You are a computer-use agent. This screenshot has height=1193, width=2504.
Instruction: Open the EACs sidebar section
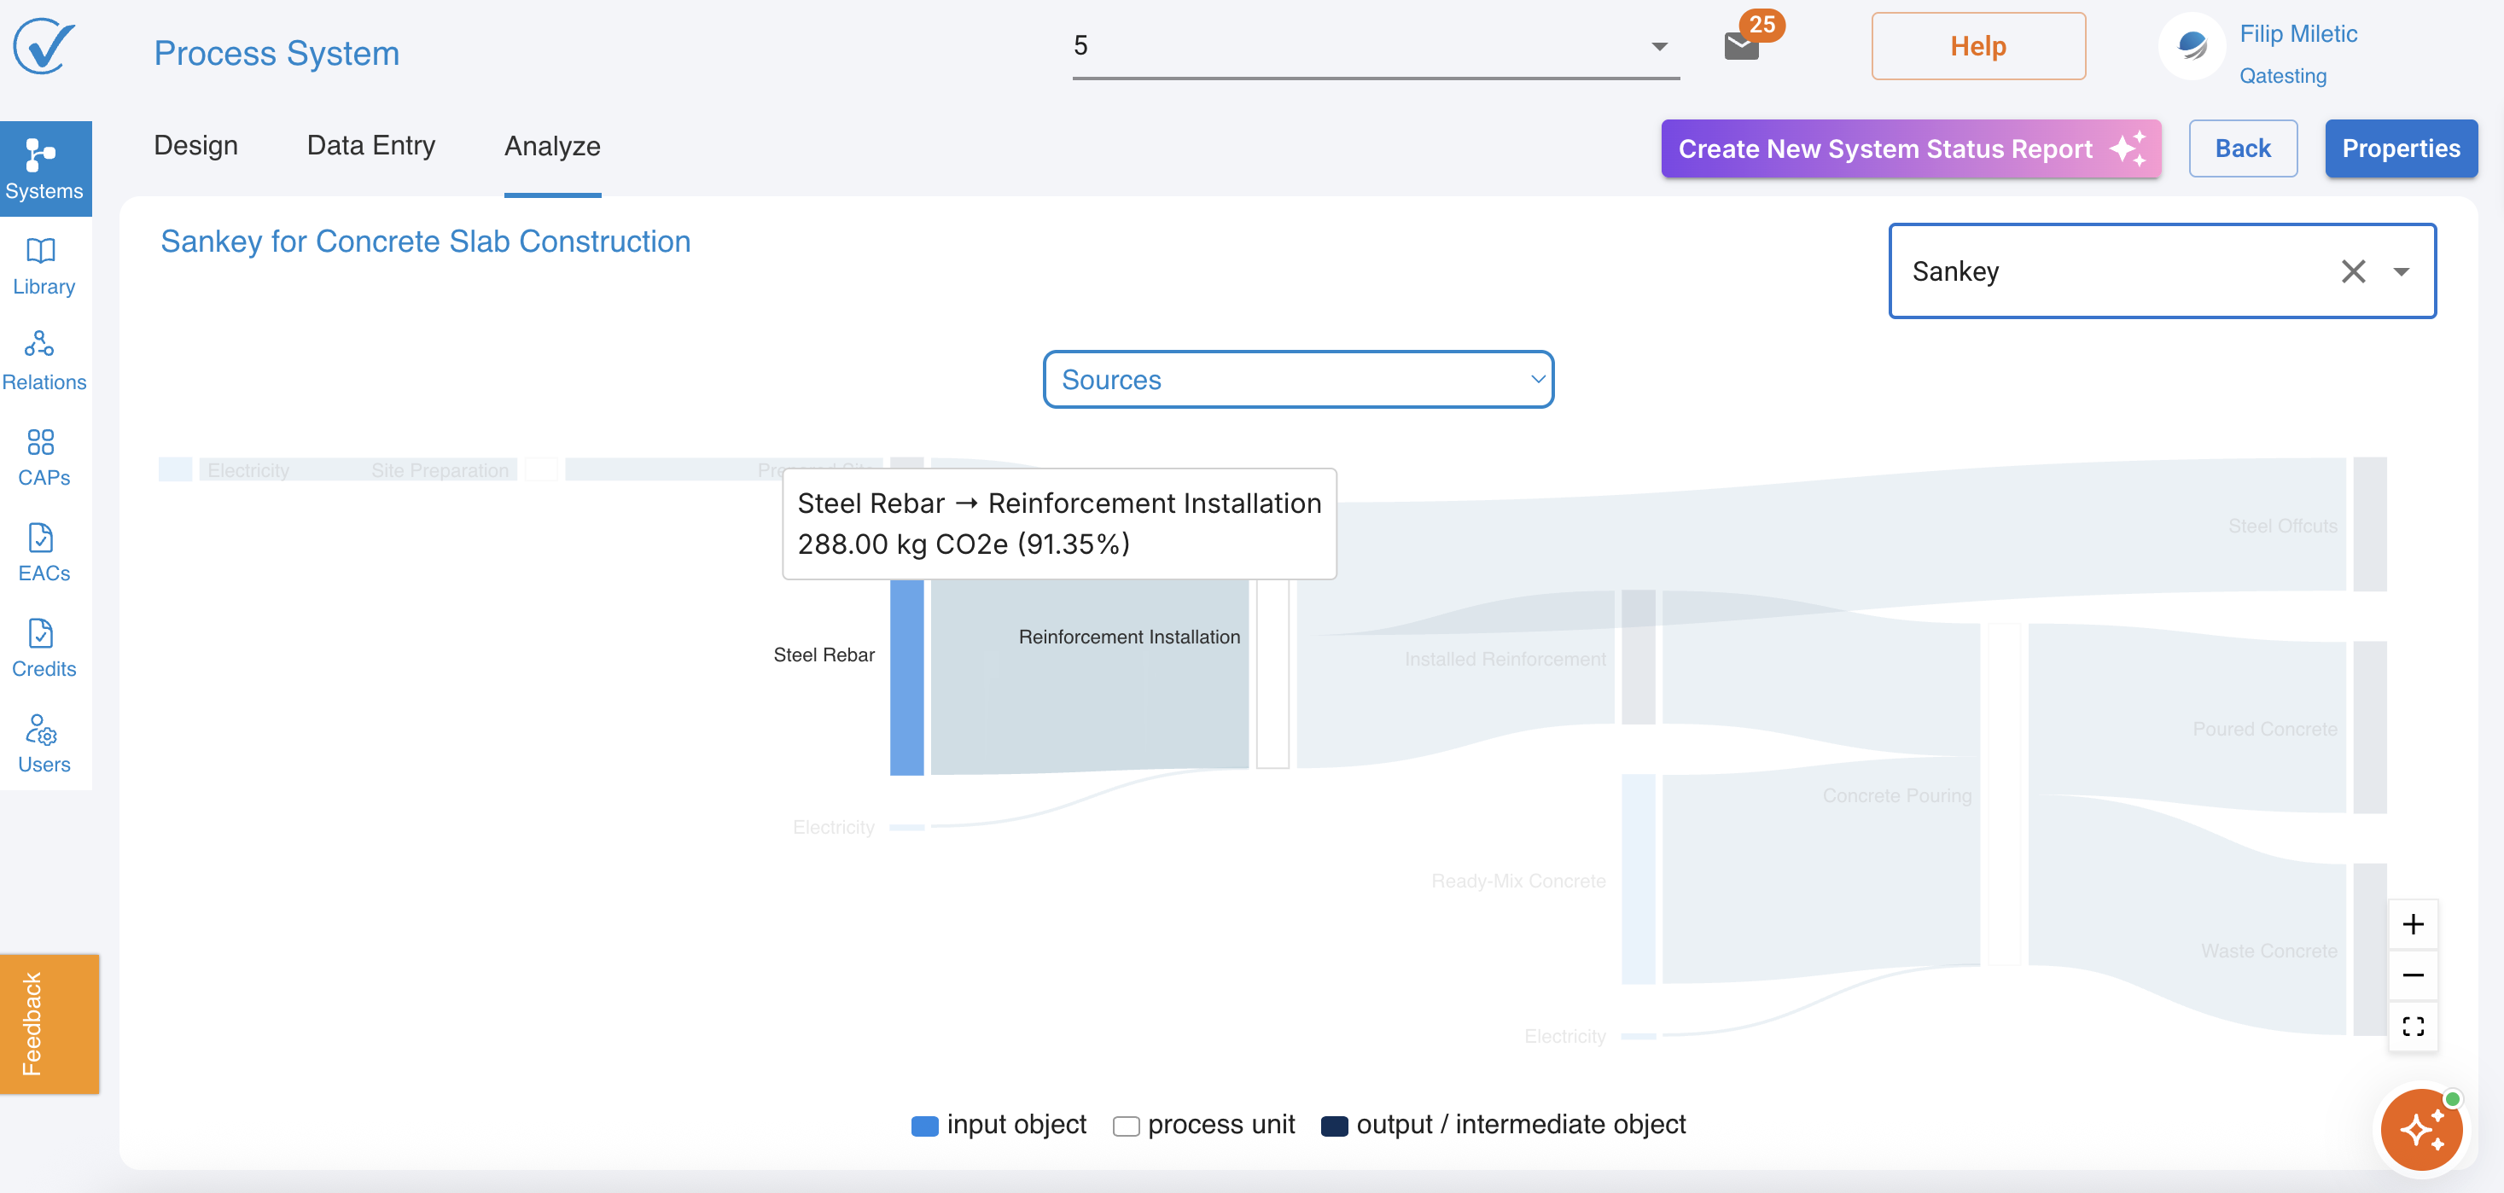point(43,551)
